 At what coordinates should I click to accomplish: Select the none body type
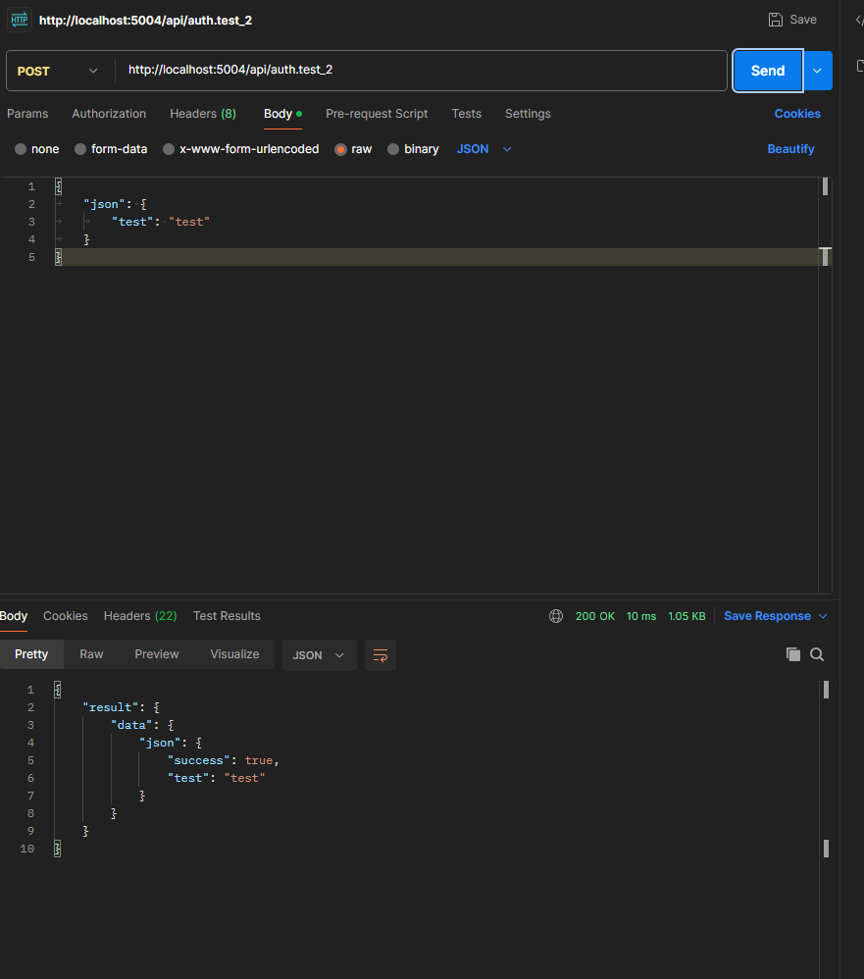36,149
